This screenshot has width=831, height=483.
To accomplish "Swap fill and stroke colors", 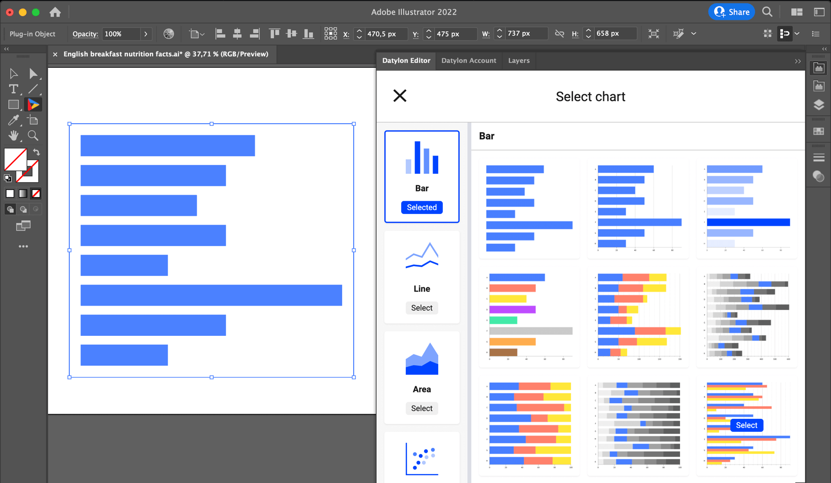I will pyautogui.click(x=36, y=152).
